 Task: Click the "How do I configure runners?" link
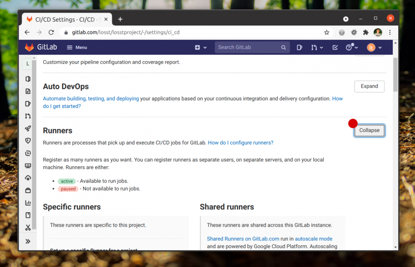click(240, 143)
